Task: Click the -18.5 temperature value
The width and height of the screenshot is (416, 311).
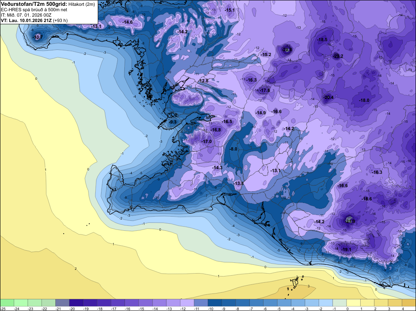Action: 322,40
